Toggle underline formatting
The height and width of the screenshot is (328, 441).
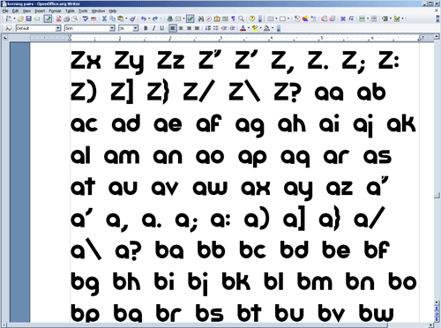[x=161, y=28]
